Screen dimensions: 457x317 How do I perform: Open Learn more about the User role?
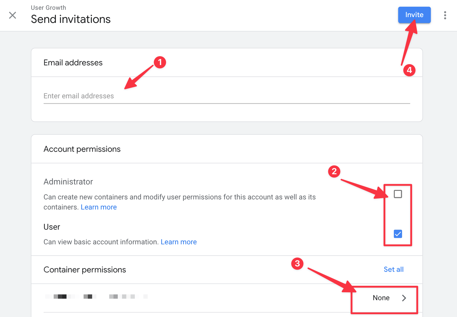coord(178,242)
